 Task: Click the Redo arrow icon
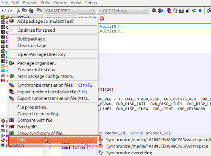(x=10, y=11)
